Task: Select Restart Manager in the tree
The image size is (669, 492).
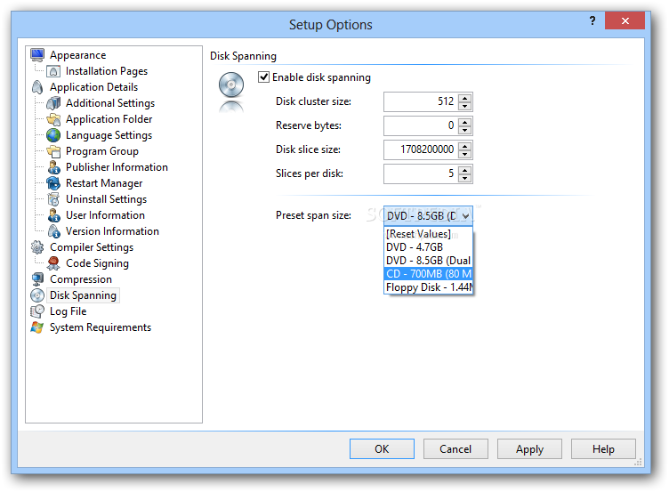Action: (x=104, y=183)
